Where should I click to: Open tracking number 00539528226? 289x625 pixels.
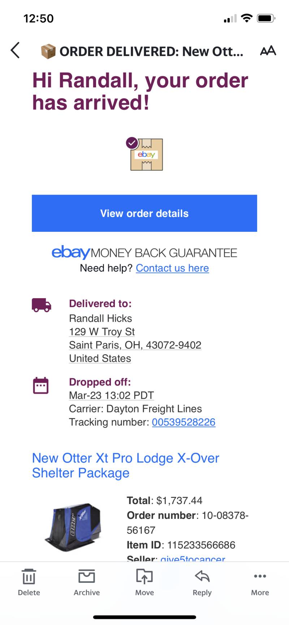coord(184,422)
